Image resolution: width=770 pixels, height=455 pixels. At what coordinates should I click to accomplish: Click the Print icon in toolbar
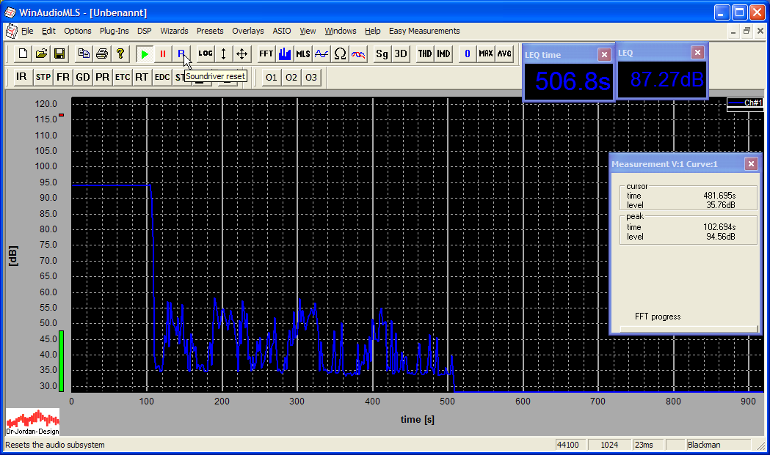[102, 54]
